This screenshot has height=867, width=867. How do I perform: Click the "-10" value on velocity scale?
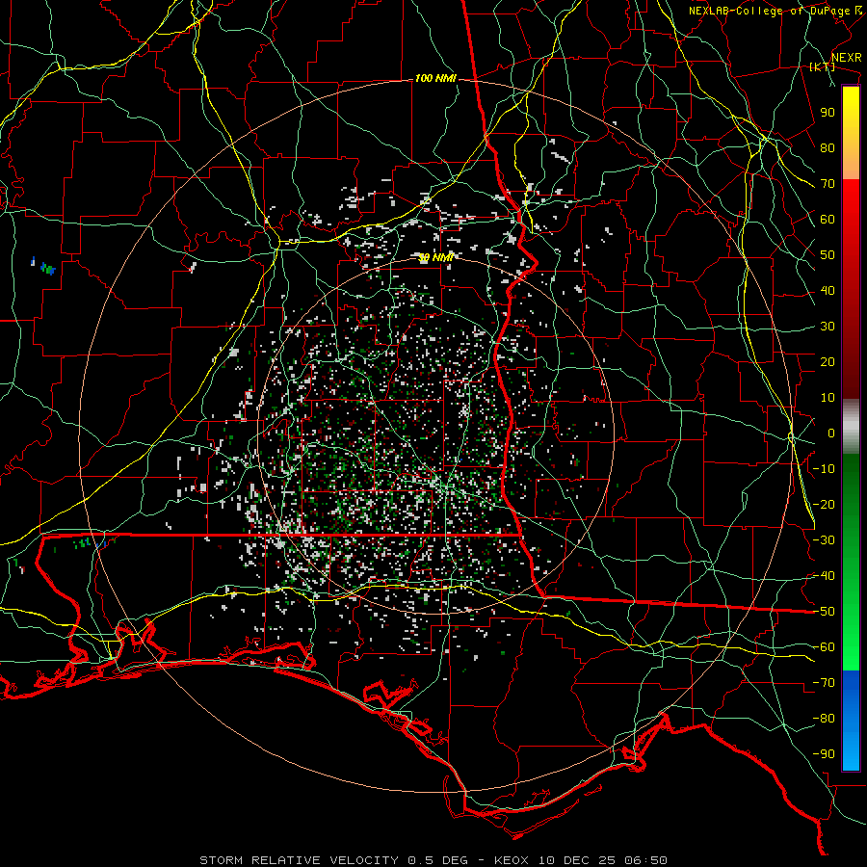click(x=824, y=469)
